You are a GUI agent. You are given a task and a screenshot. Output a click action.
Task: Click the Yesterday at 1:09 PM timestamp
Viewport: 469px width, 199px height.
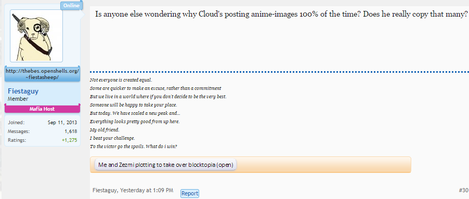tap(148, 190)
